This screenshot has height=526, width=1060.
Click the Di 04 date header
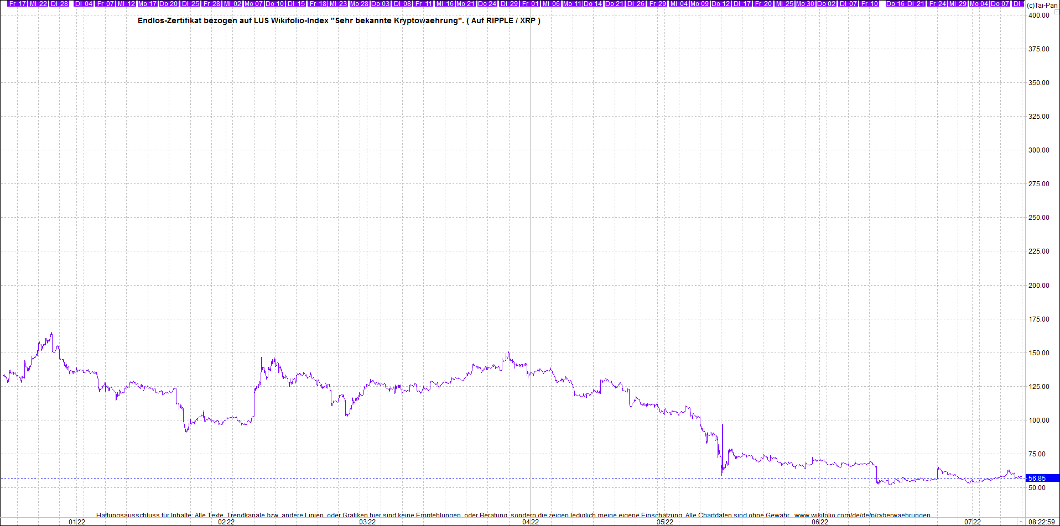pyautogui.click(x=84, y=3)
